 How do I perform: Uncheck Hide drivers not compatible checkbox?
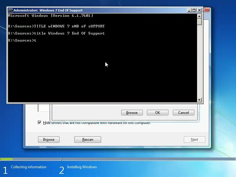click(x=40, y=122)
